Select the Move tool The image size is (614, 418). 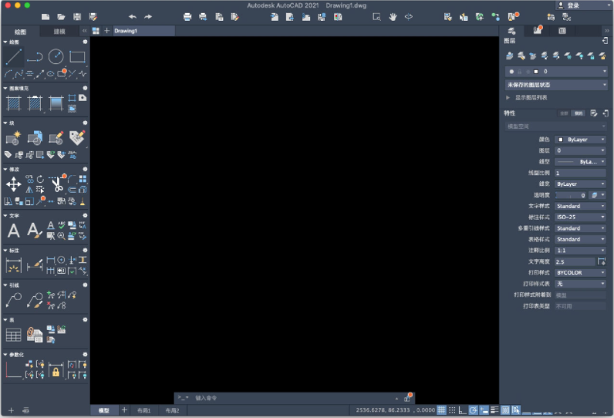coord(14,184)
